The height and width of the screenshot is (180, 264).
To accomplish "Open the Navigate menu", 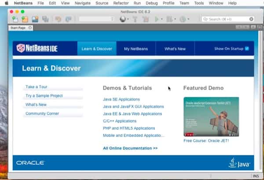I will coord(83,3).
